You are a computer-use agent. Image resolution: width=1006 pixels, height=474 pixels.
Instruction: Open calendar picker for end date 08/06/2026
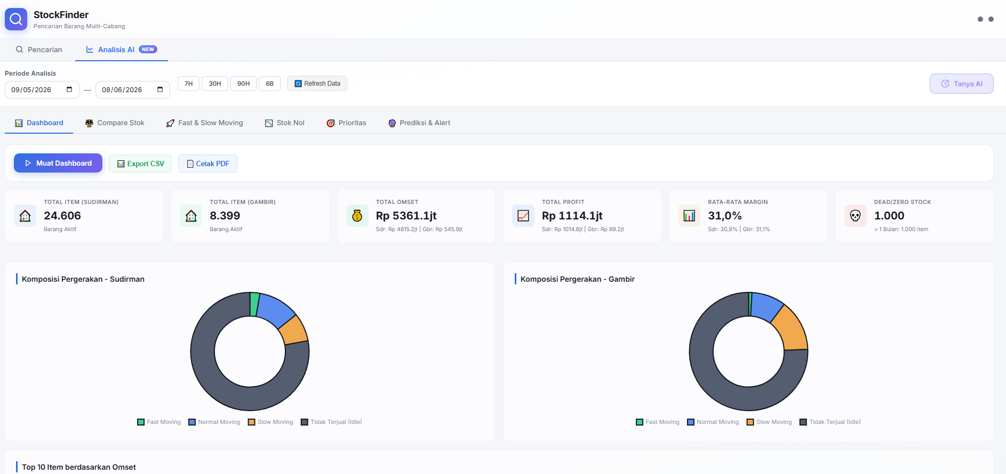(x=160, y=89)
